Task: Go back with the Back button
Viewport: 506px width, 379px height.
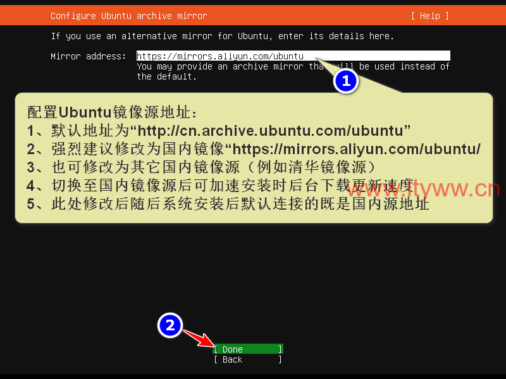Action: [x=248, y=359]
